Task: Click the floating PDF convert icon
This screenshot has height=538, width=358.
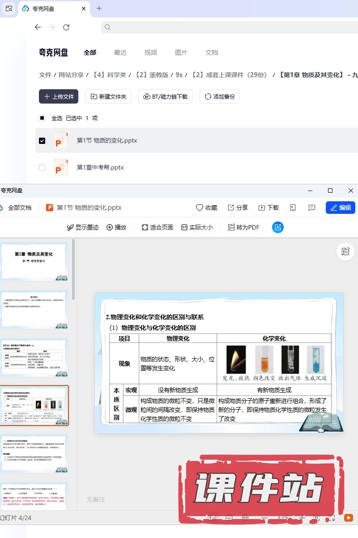Action: 345,252
